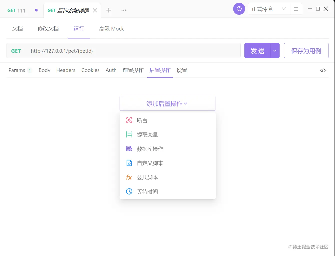335x256 pixels.
Task: Show generated code via </> icon
Action: pos(323,70)
